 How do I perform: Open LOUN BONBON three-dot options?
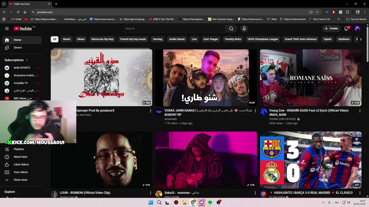[150, 193]
